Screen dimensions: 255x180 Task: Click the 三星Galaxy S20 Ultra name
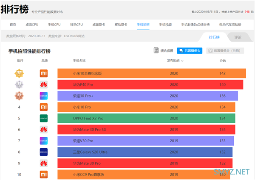coord(90,152)
